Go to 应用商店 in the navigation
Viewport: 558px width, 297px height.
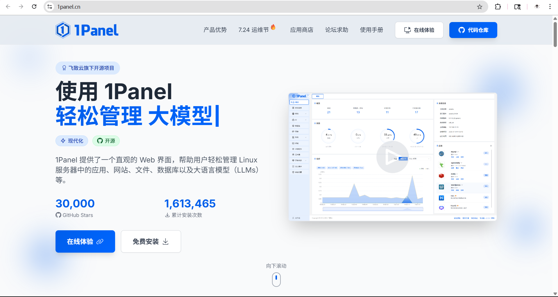[302, 30]
